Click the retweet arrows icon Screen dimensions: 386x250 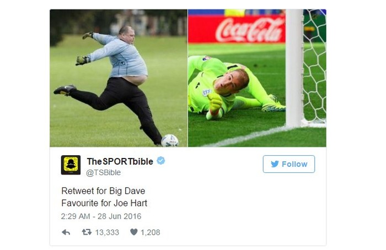(x=87, y=232)
